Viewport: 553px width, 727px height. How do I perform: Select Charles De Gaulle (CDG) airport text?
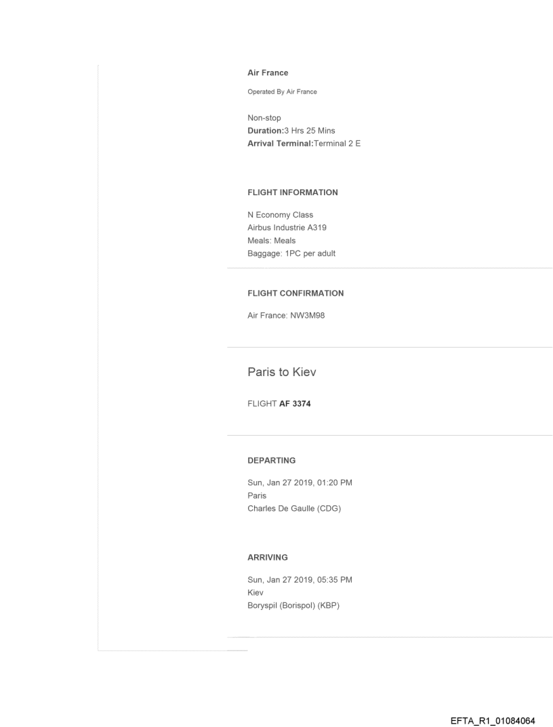294,509
